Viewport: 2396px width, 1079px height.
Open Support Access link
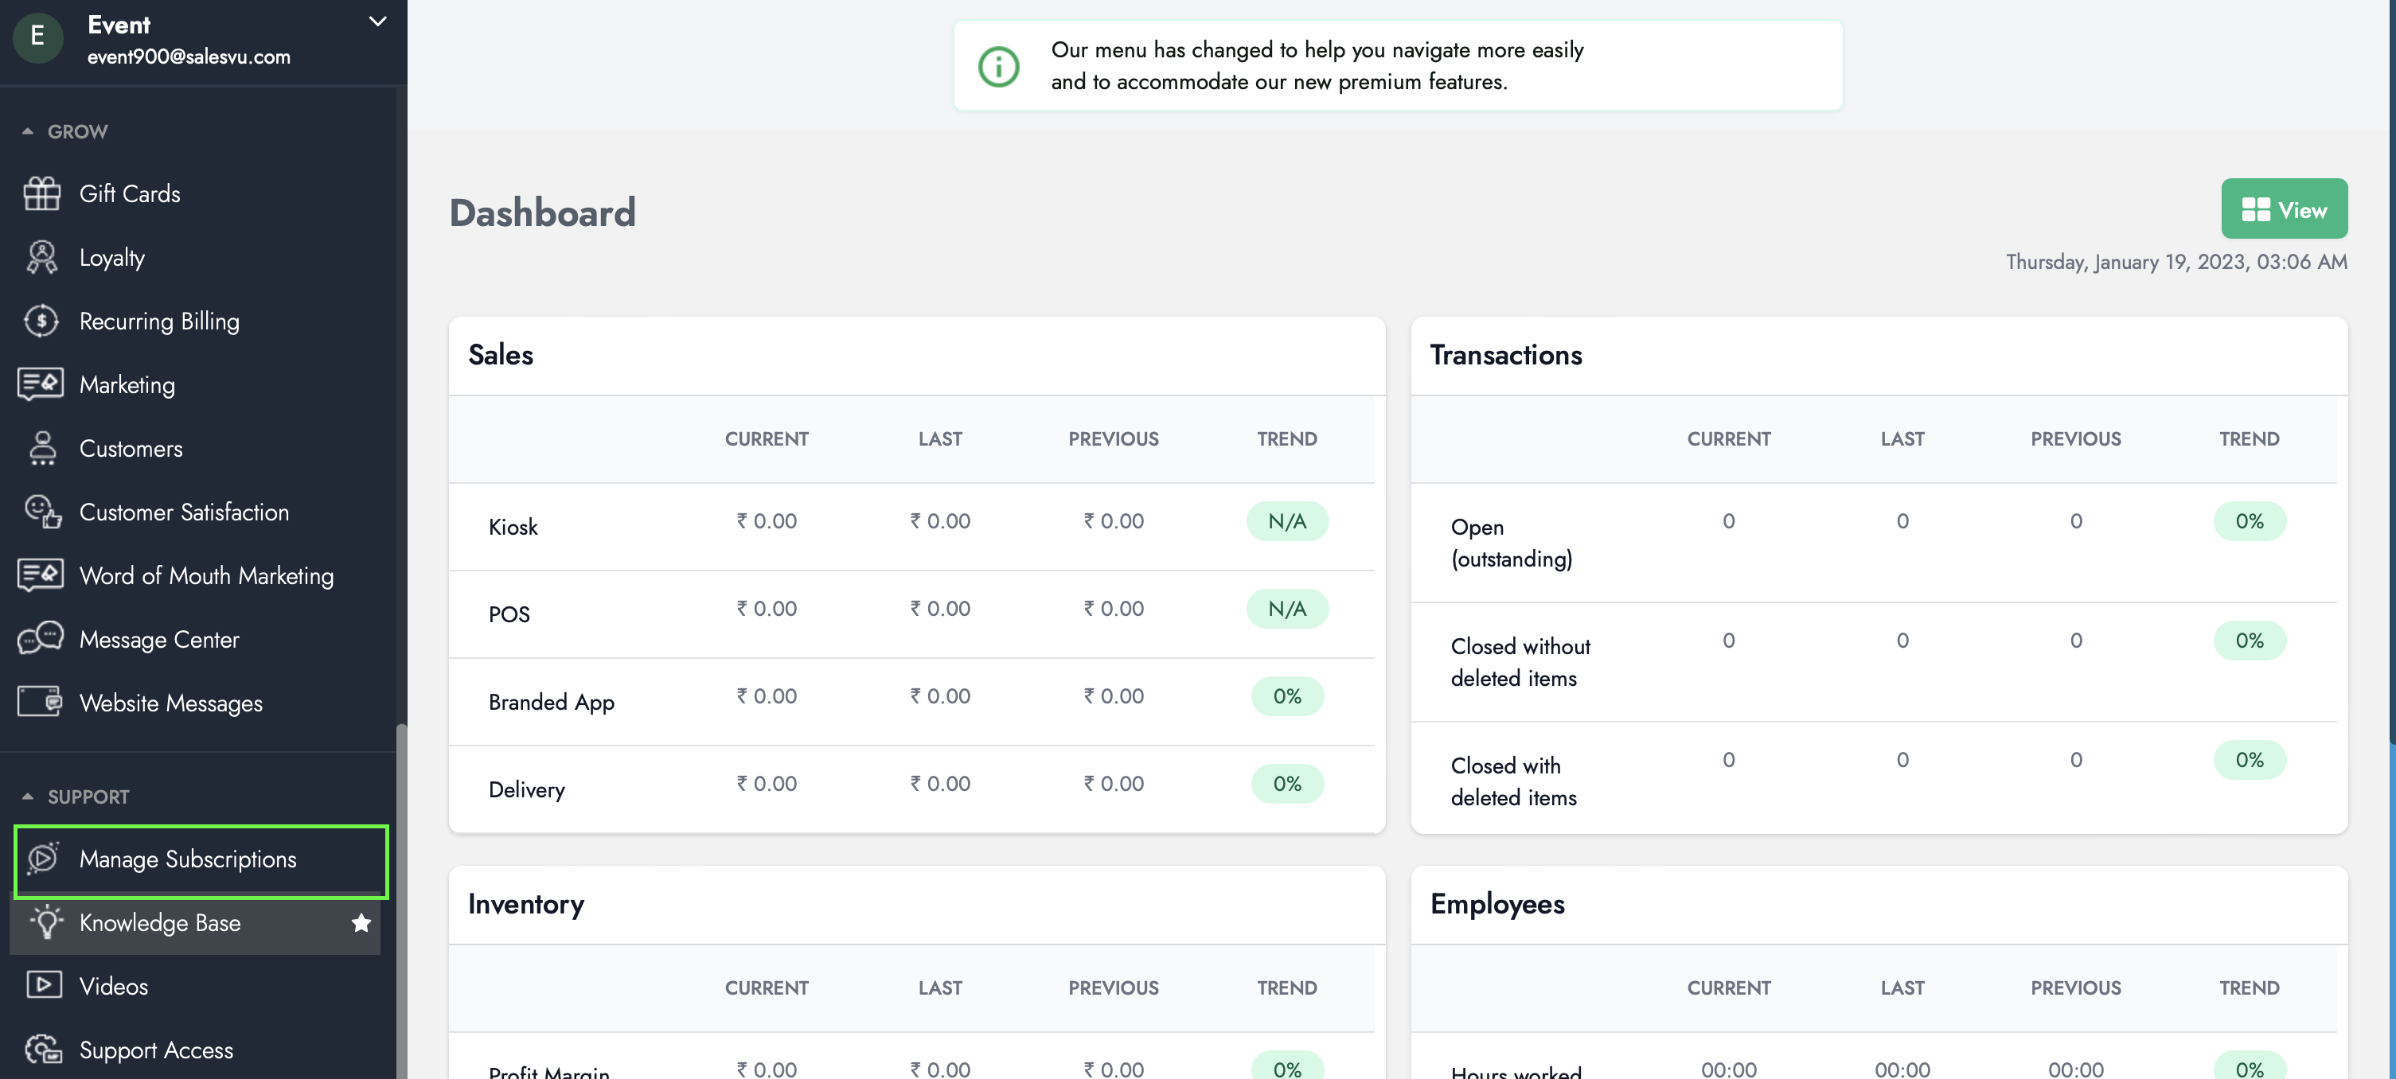[155, 1050]
